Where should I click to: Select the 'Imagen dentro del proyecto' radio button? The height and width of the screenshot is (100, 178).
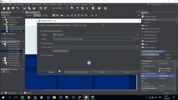click(40, 31)
